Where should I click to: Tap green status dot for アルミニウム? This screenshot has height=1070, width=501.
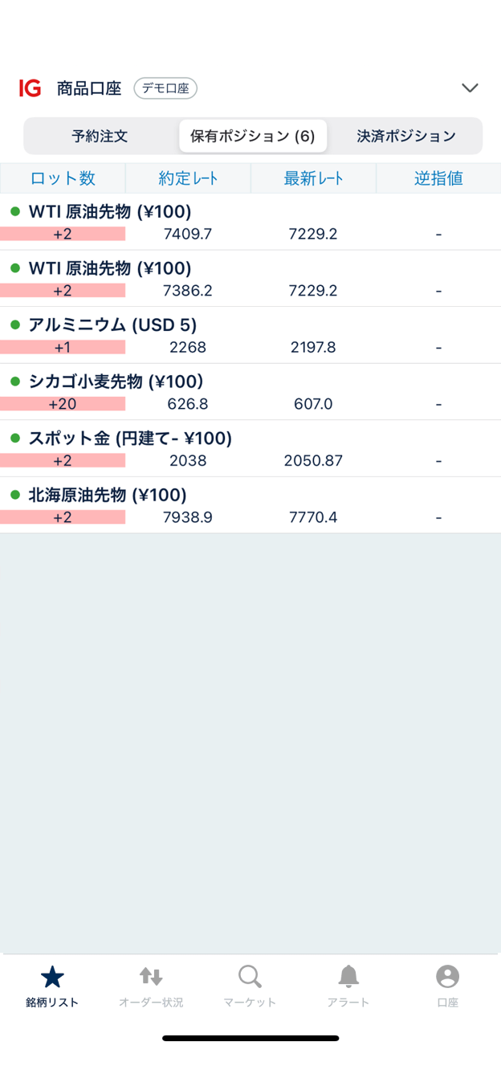pyautogui.click(x=15, y=325)
